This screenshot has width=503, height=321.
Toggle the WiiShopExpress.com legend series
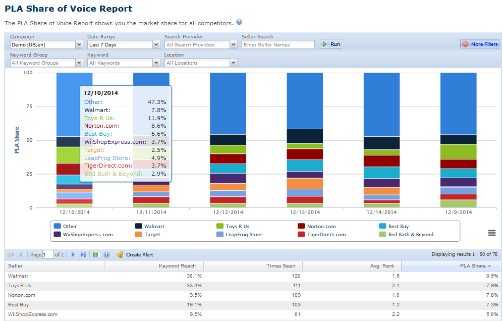coord(83,234)
